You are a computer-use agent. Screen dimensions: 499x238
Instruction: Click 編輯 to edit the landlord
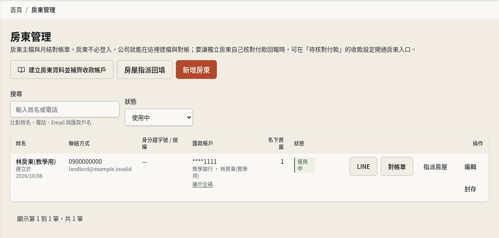click(470, 167)
